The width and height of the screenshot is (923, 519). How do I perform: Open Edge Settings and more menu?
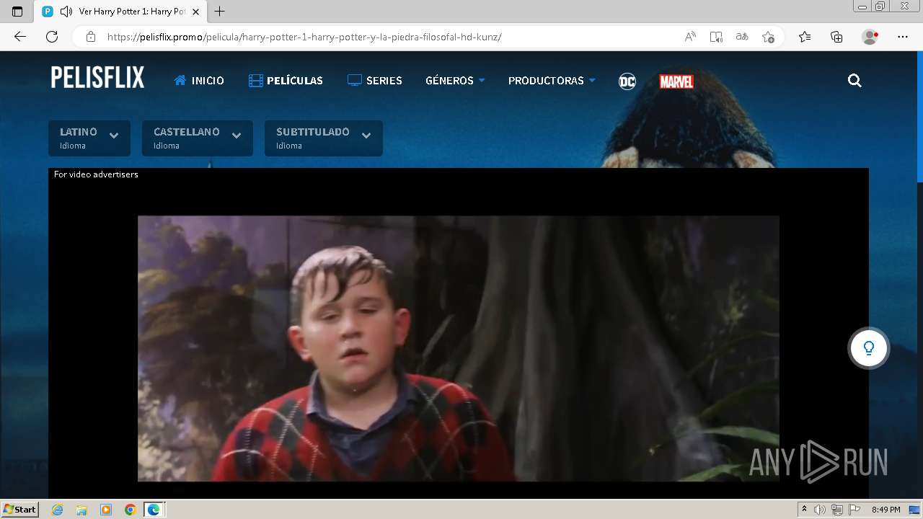click(x=903, y=37)
